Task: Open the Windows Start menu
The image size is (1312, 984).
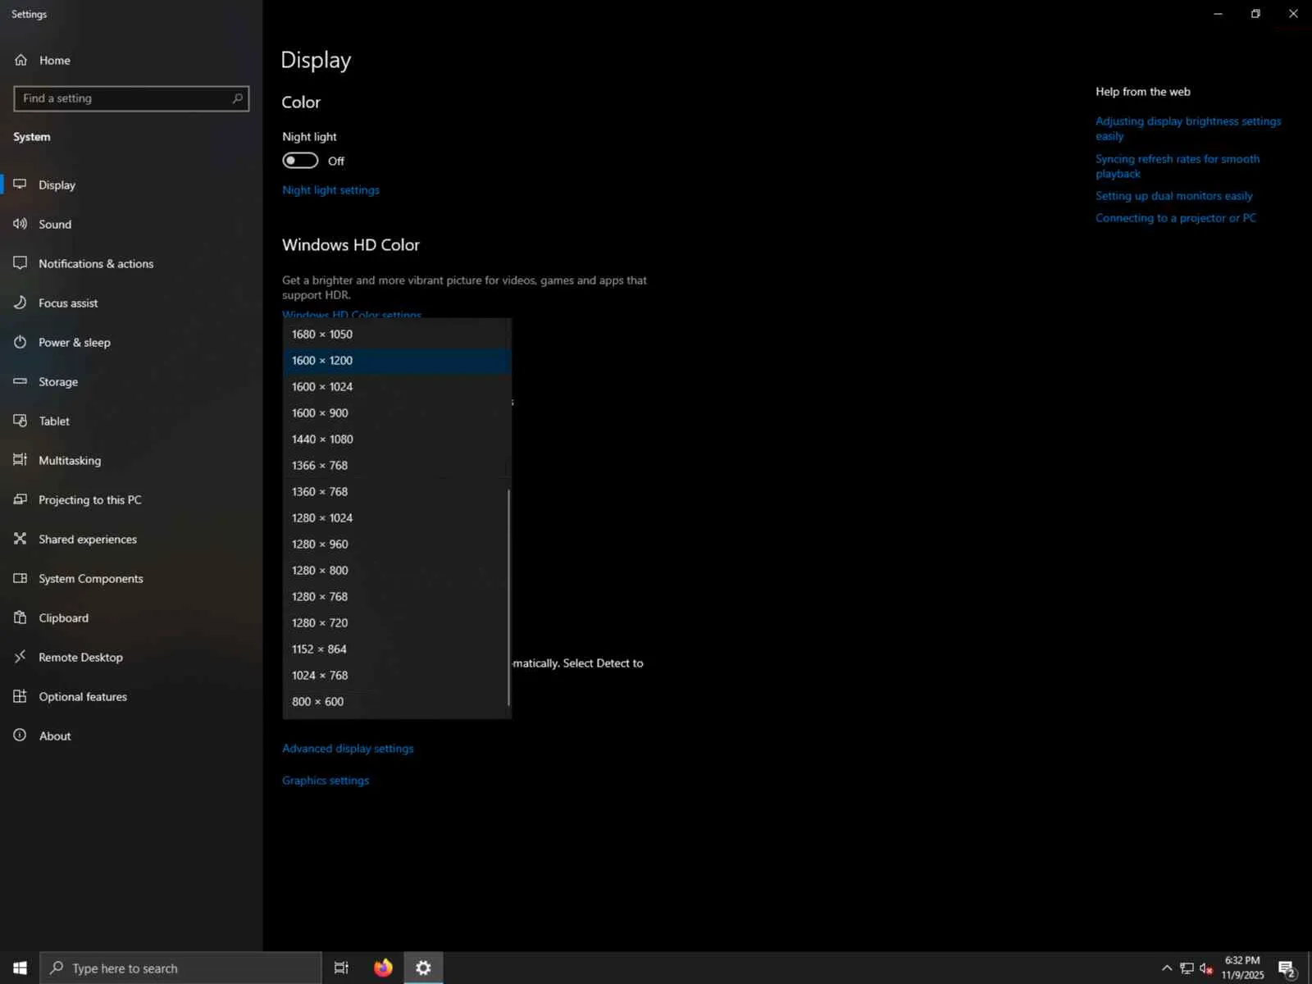Action: (x=20, y=968)
